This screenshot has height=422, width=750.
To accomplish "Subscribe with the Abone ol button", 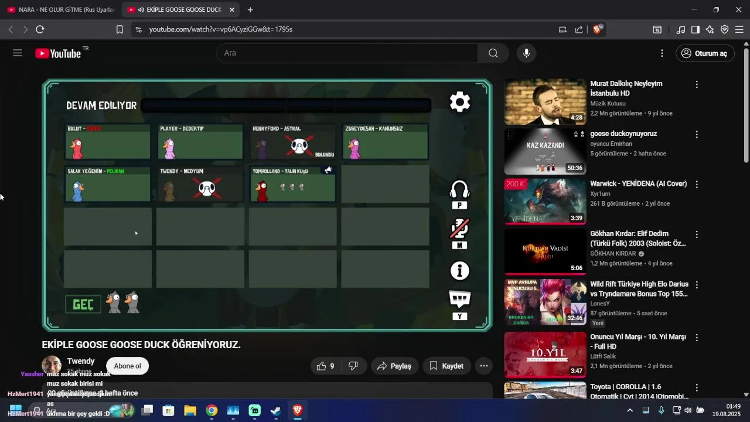I will point(127,366).
